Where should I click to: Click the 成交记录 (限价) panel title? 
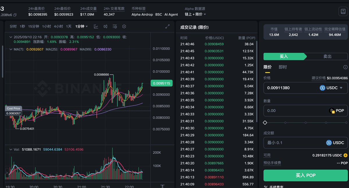194,27
